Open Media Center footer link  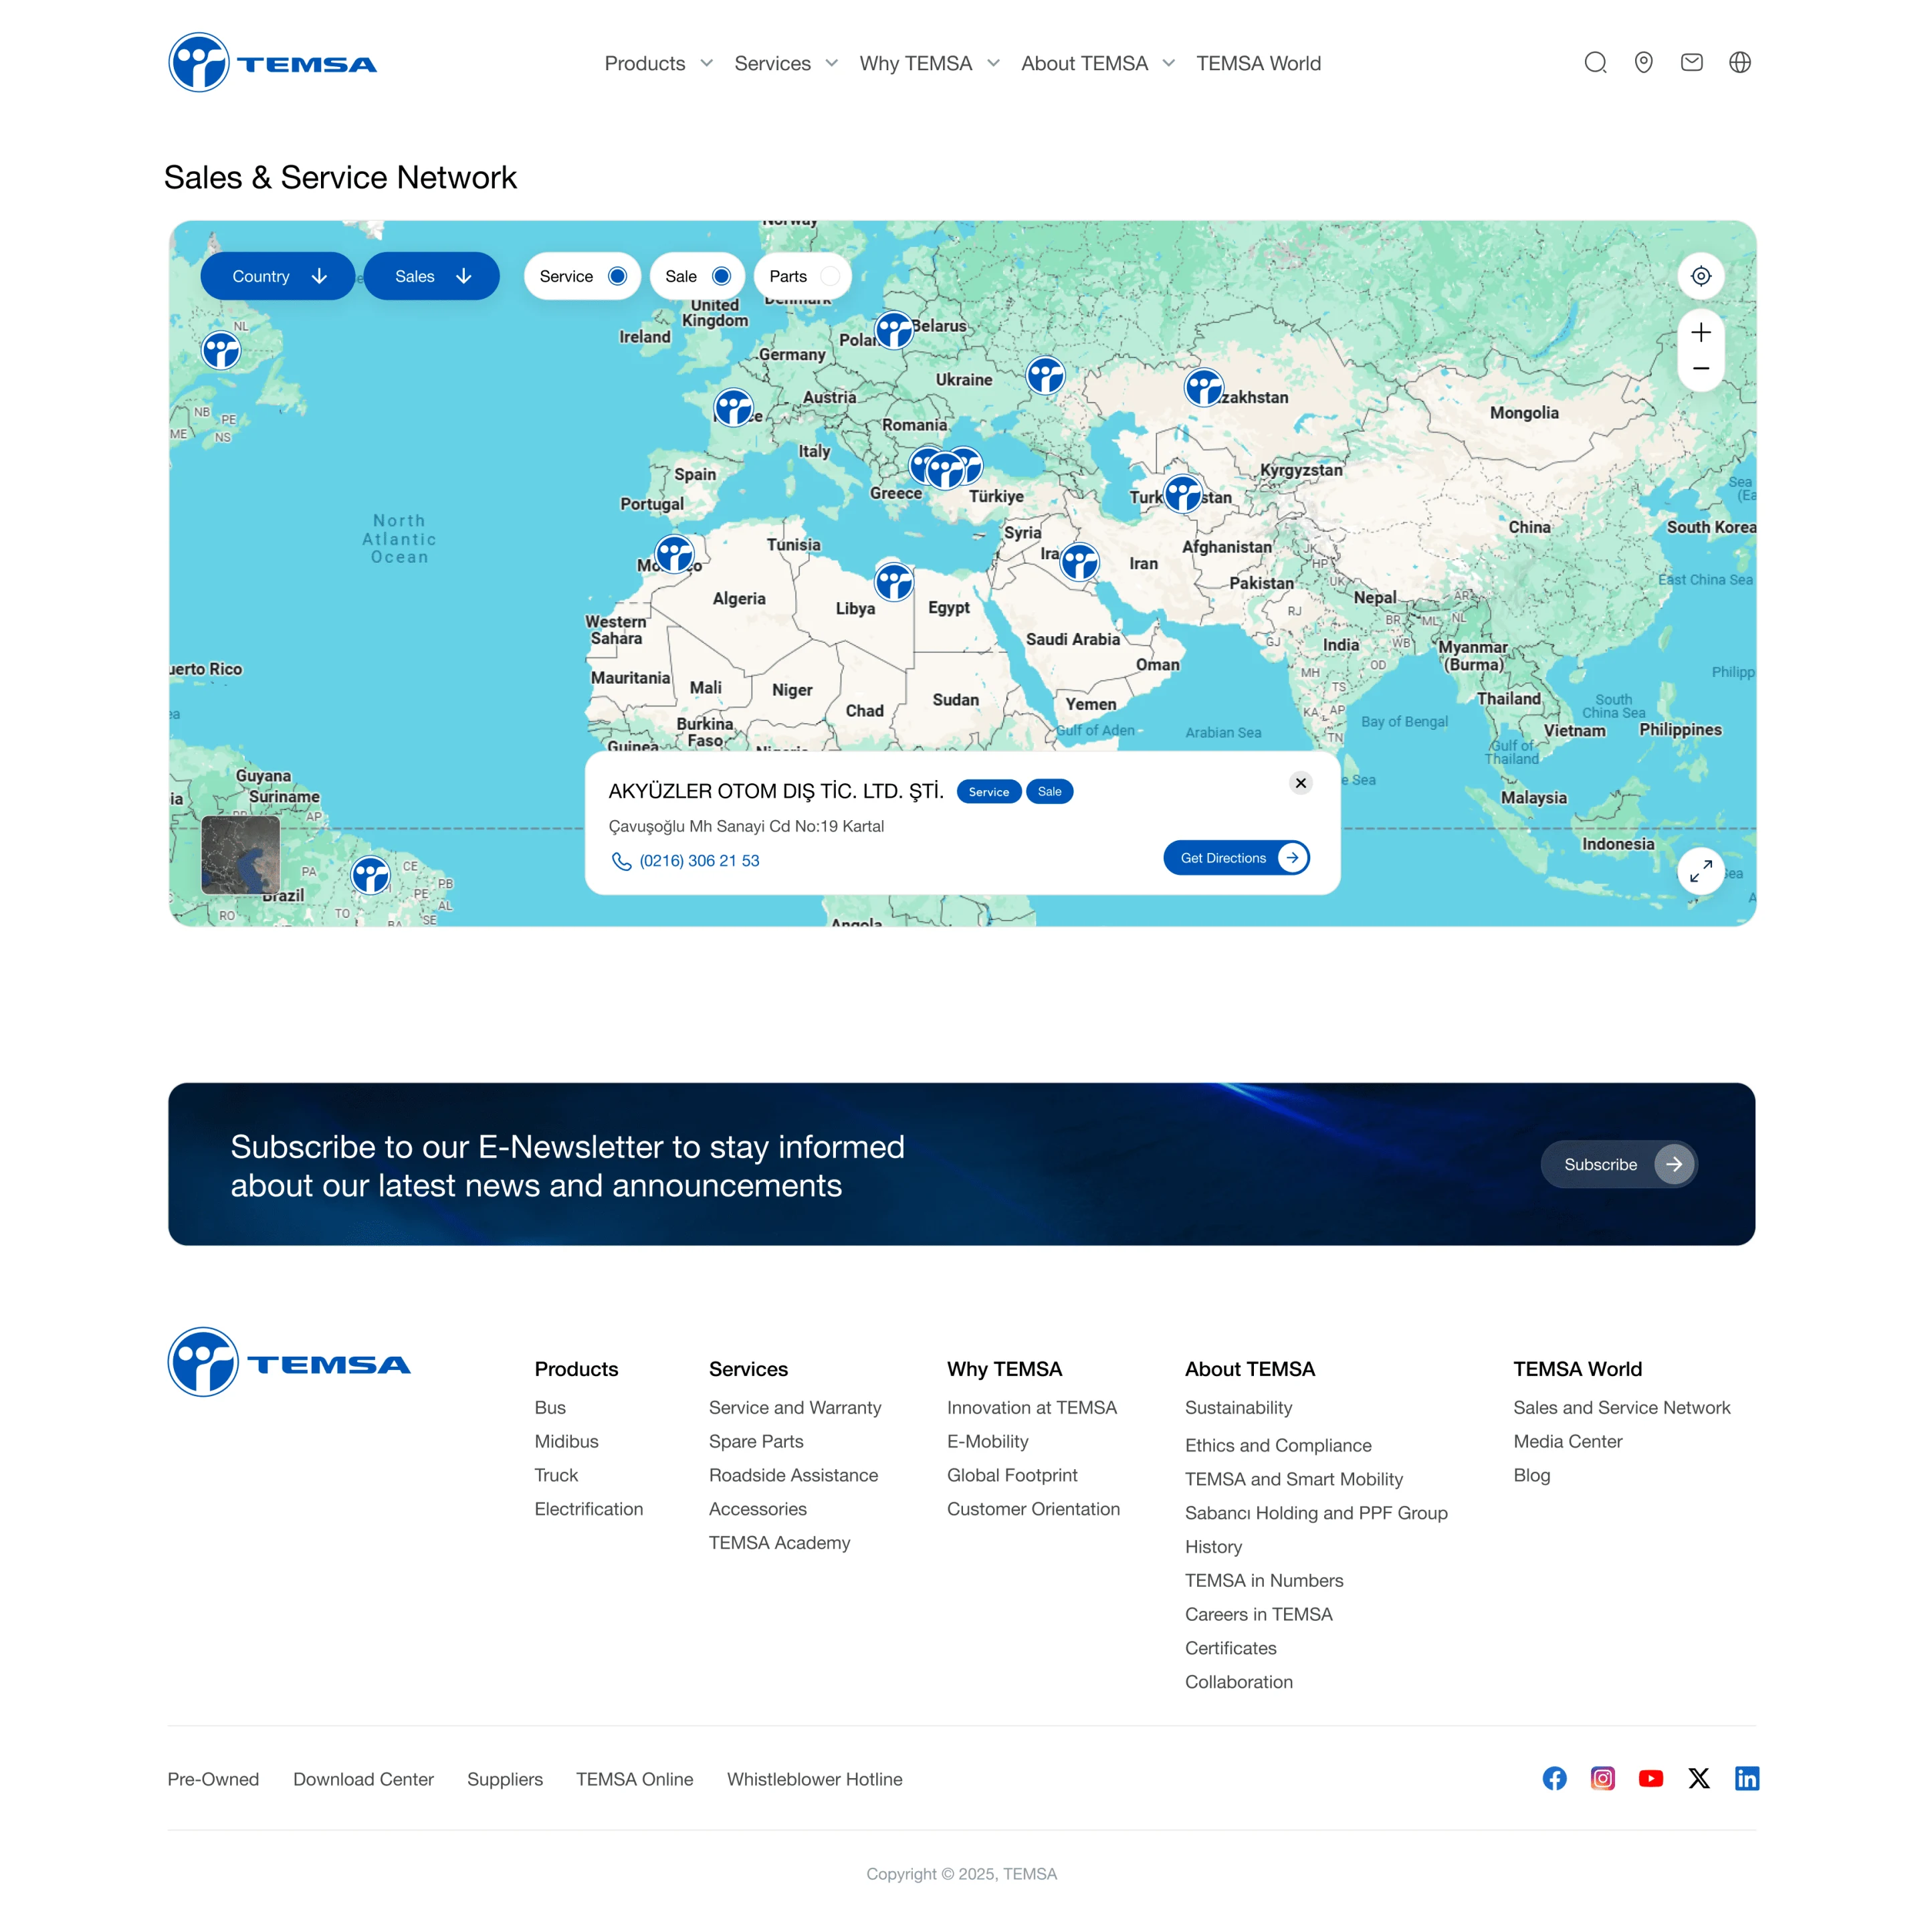pos(1567,1442)
